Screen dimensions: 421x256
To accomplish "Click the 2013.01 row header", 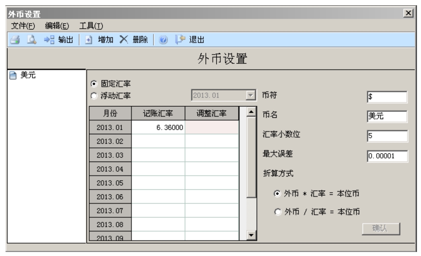I will [x=110, y=127].
